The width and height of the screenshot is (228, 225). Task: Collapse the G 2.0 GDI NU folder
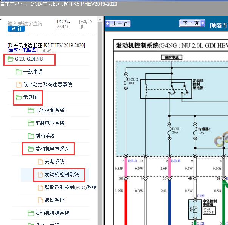point(29,59)
